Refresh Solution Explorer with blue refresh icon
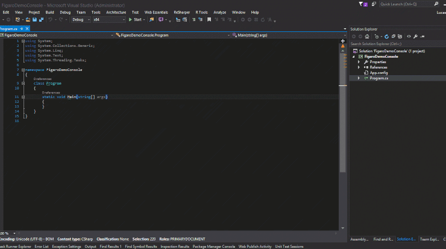The width and height of the screenshot is (446, 249). click(386, 36)
